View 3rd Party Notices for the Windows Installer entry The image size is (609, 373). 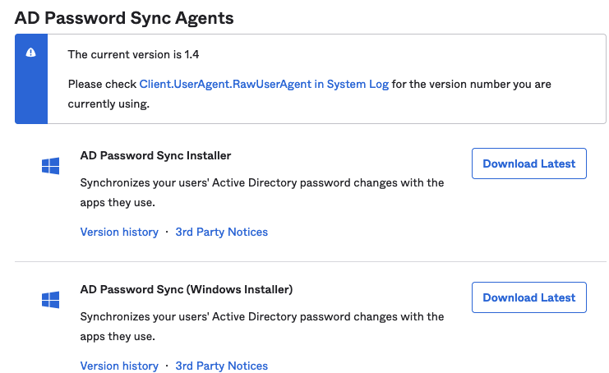221,366
